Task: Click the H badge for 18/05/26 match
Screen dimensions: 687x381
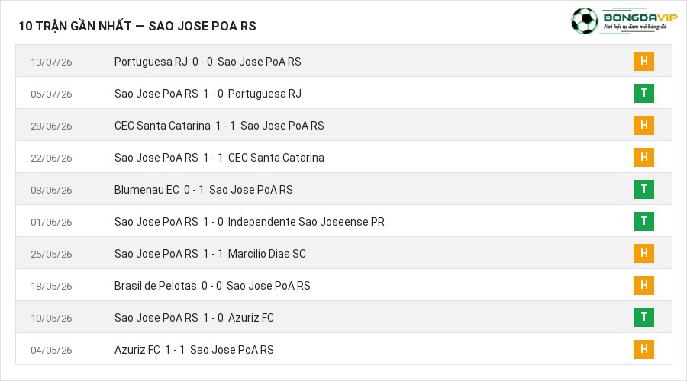Action: [643, 285]
